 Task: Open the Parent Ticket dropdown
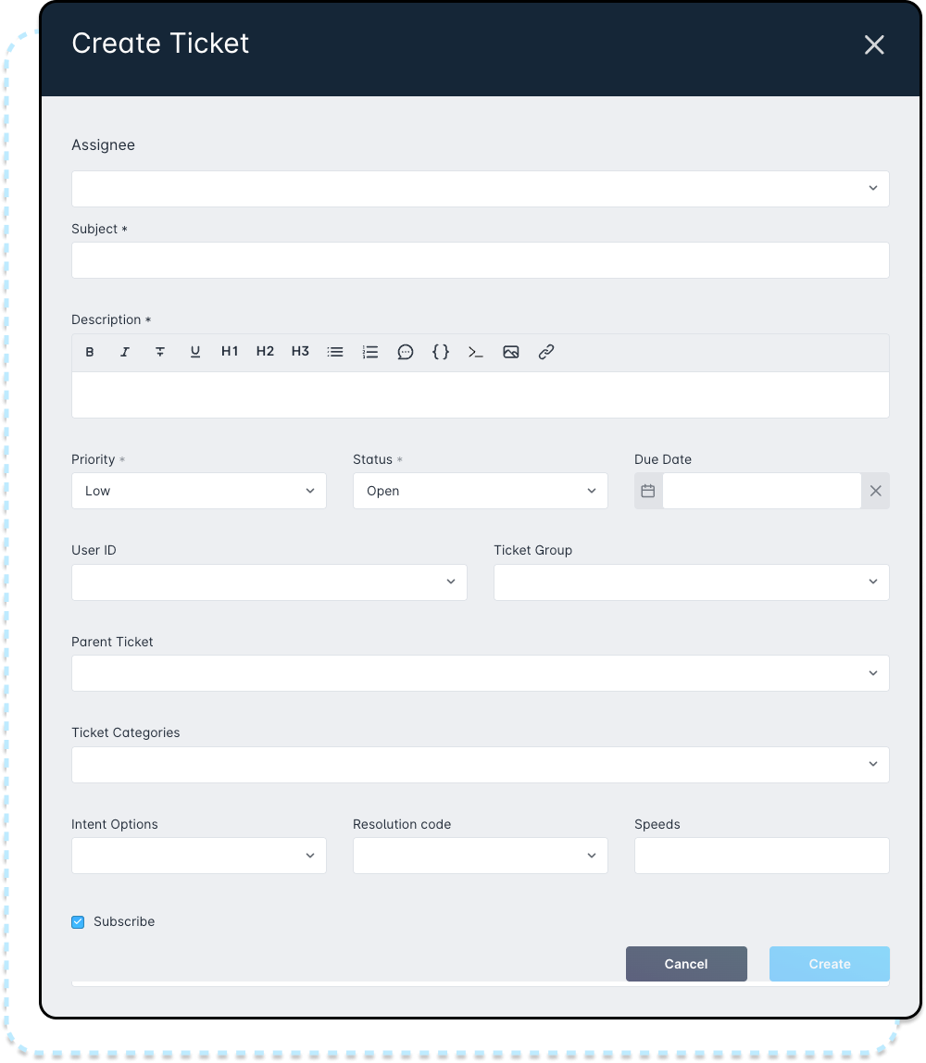point(481,673)
